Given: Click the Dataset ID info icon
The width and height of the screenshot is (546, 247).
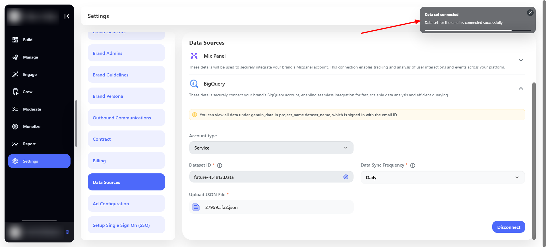Looking at the screenshot, I should 220,165.
